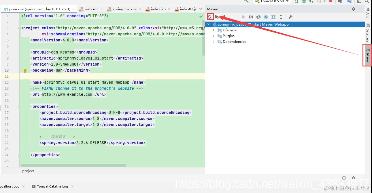This screenshot has height=193, width=372.
Task: Click the plus Add Maven Projects icon
Action: (234, 17)
